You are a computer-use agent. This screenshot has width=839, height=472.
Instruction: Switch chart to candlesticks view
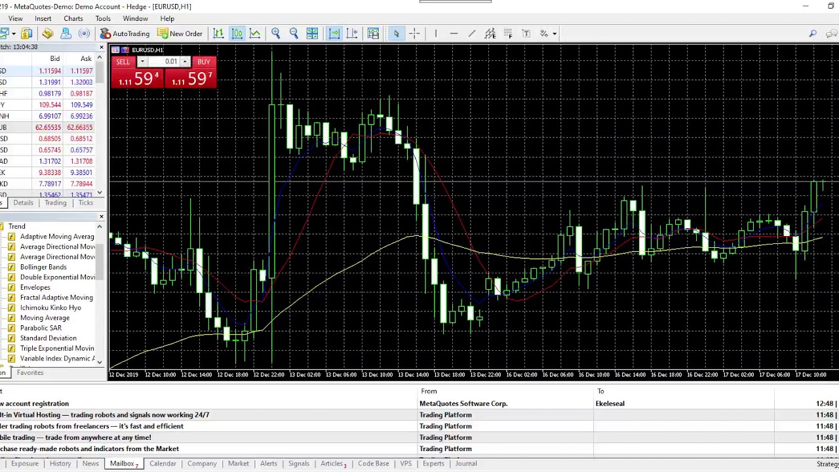pyautogui.click(x=237, y=33)
